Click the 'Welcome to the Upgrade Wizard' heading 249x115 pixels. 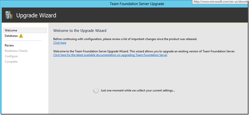tap(80, 30)
